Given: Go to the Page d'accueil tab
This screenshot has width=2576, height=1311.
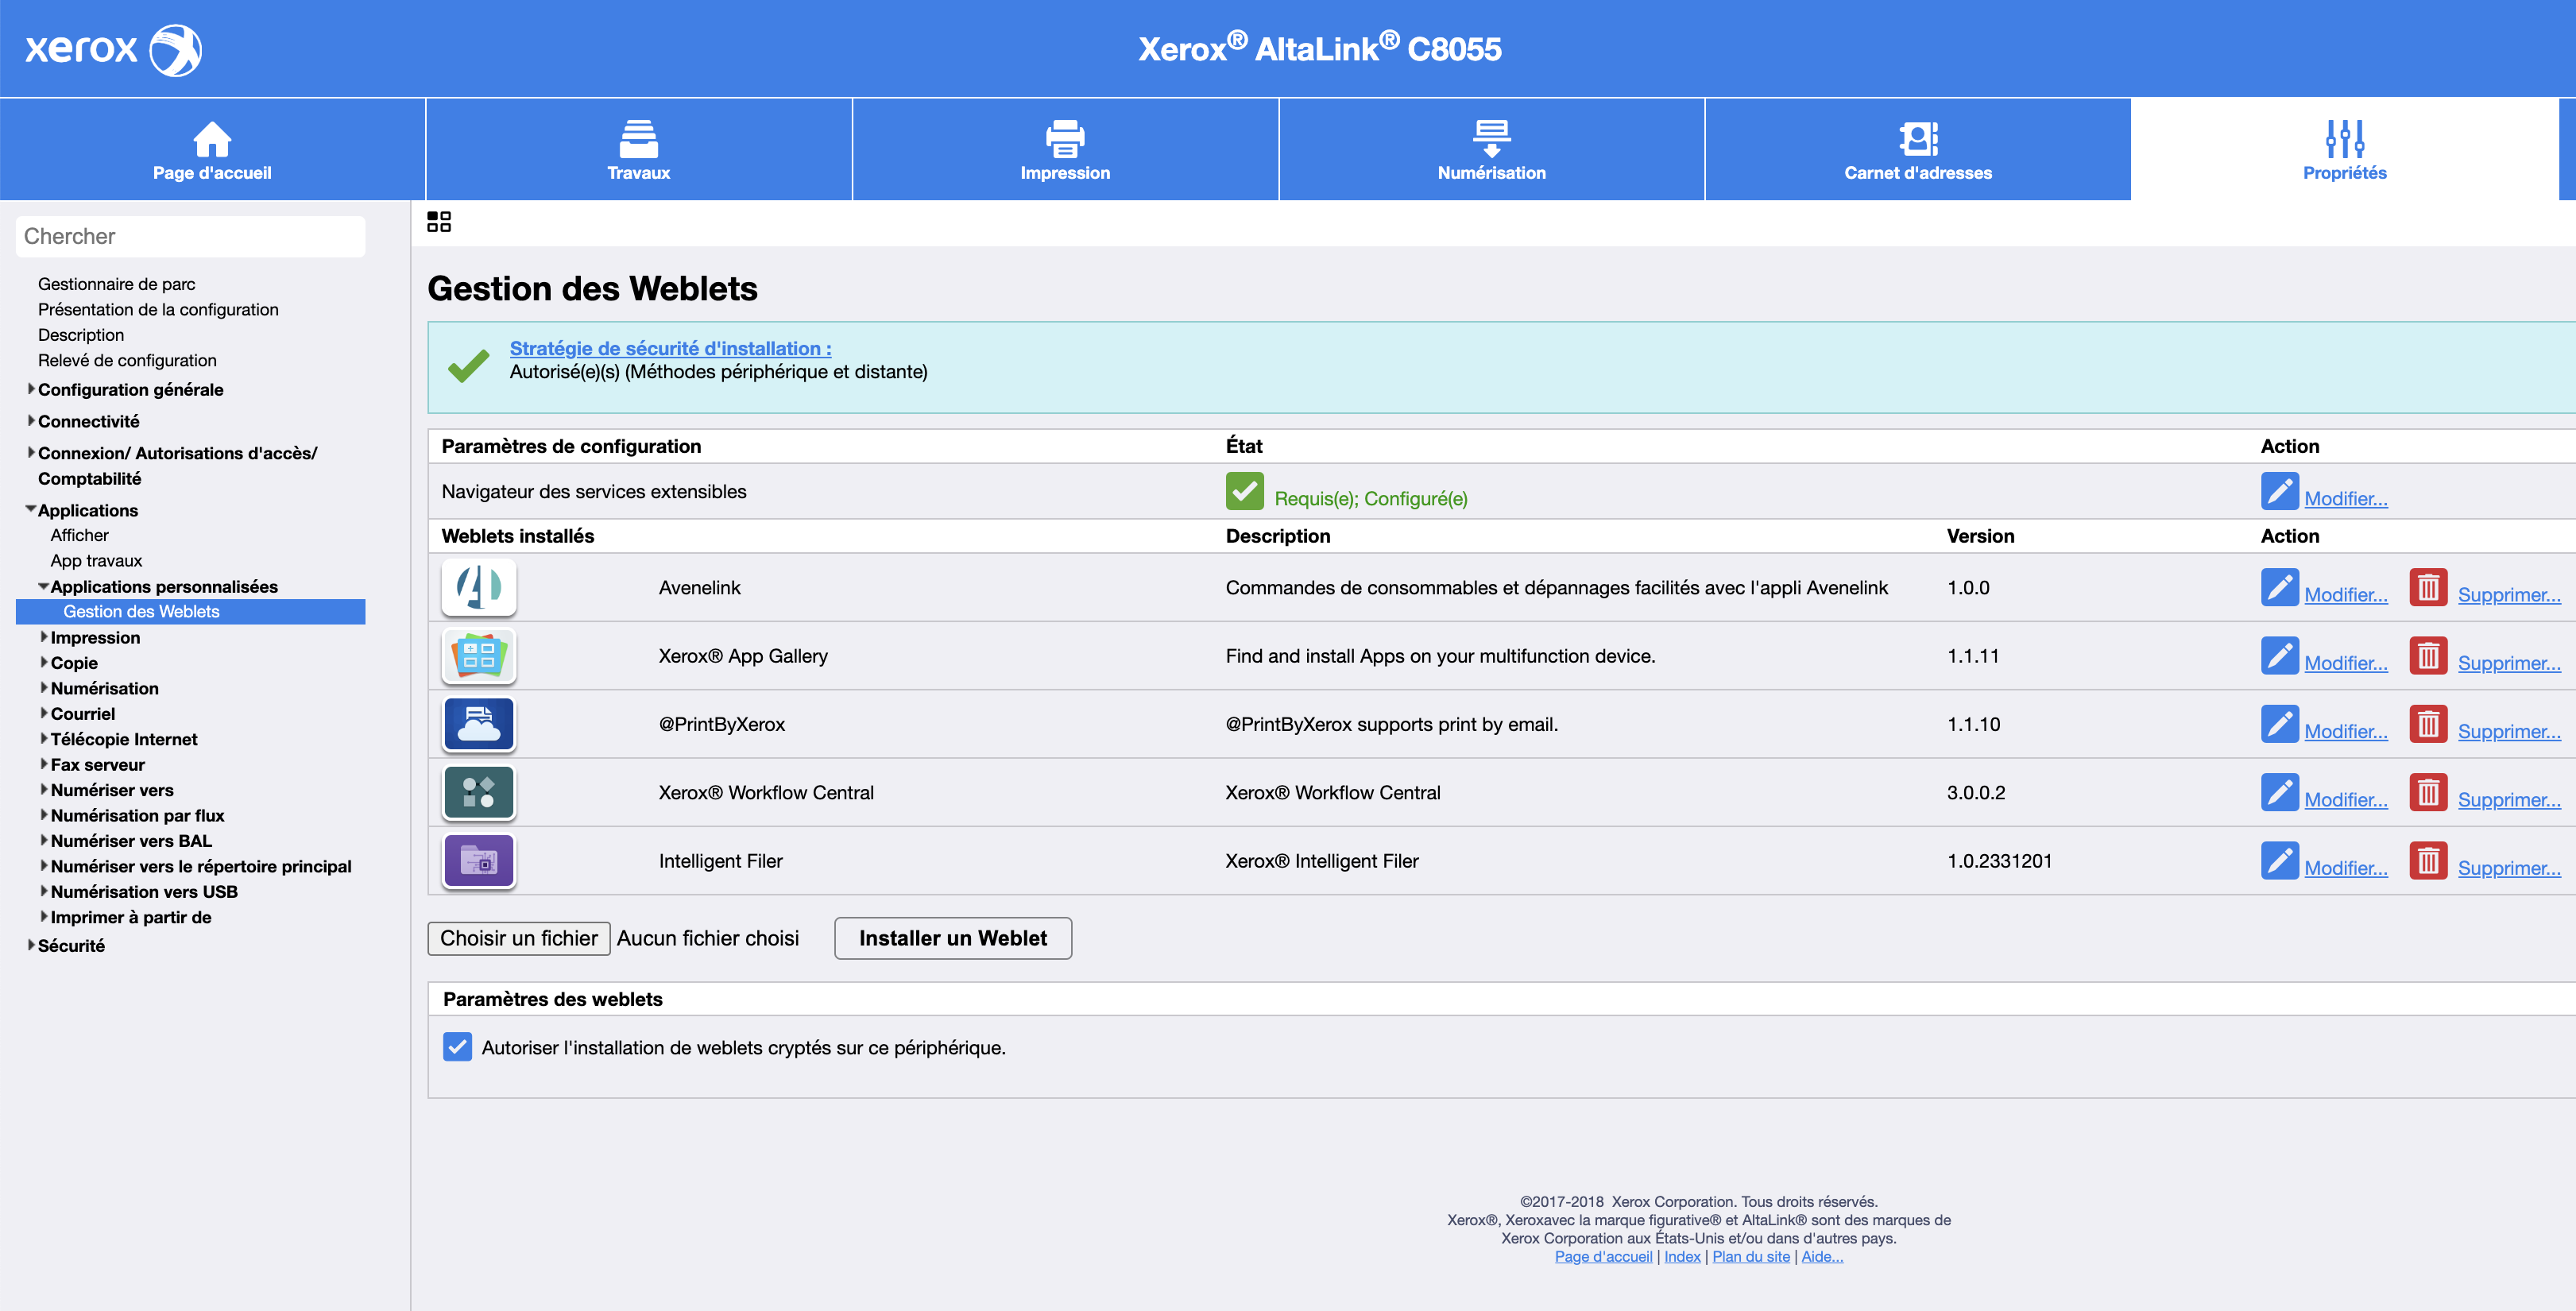Looking at the screenshot, I should [212, 149].
